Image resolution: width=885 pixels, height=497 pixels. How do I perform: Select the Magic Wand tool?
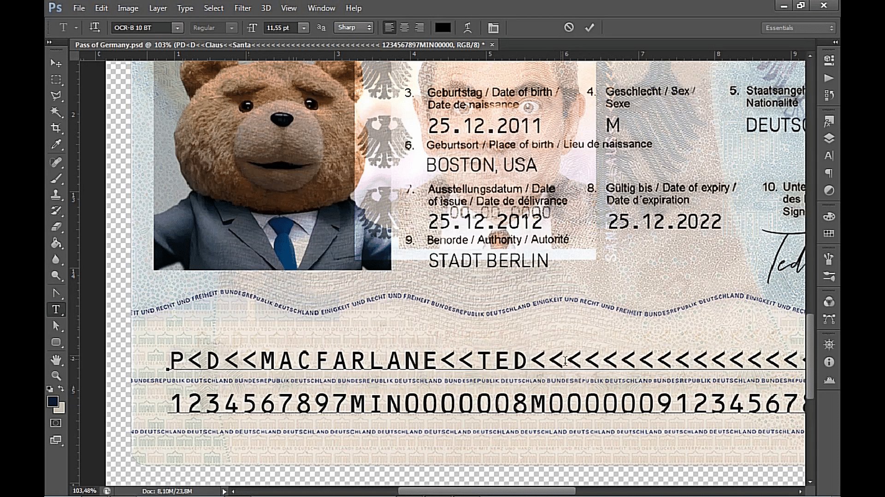[56, 112]
